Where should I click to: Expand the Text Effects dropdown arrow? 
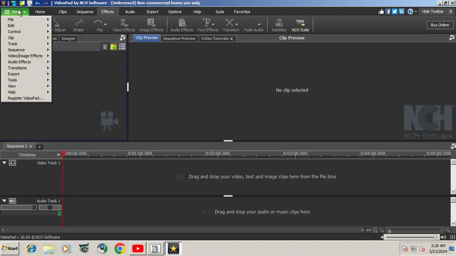[x=213, y=25]
